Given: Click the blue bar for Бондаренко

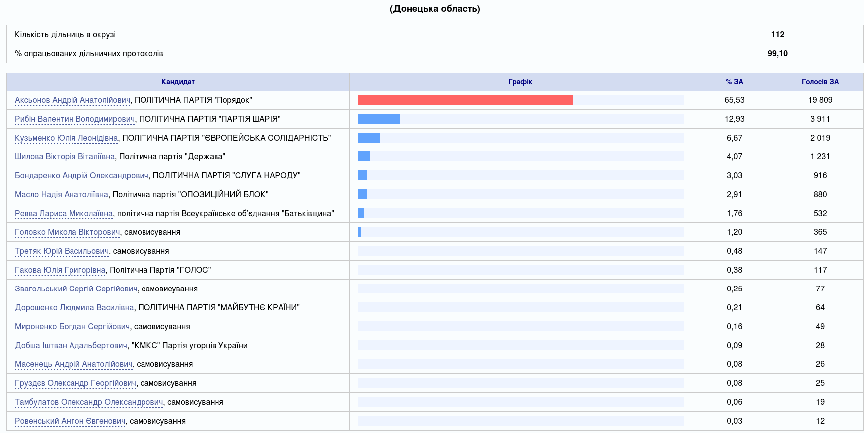Looking at the screenshot, I should 362,175.
